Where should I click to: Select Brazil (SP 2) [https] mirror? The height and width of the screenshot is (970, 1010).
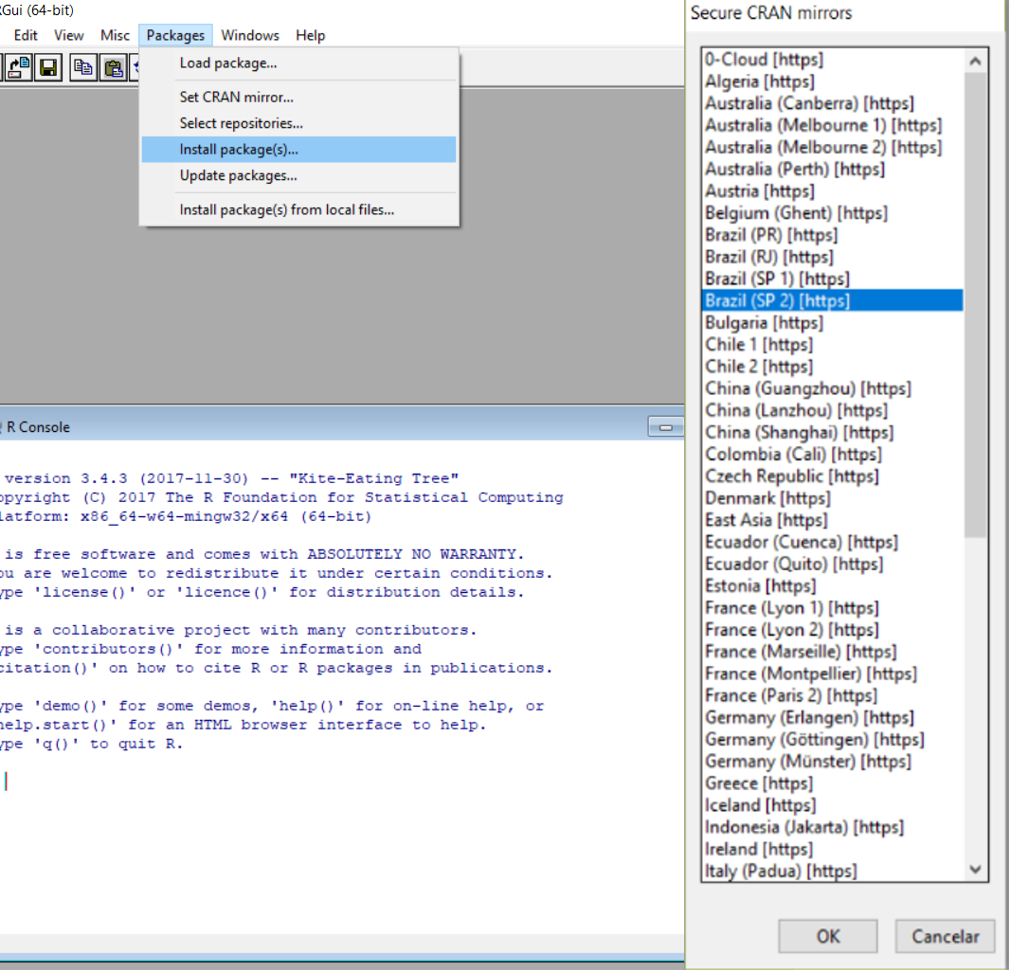[777, 300]
